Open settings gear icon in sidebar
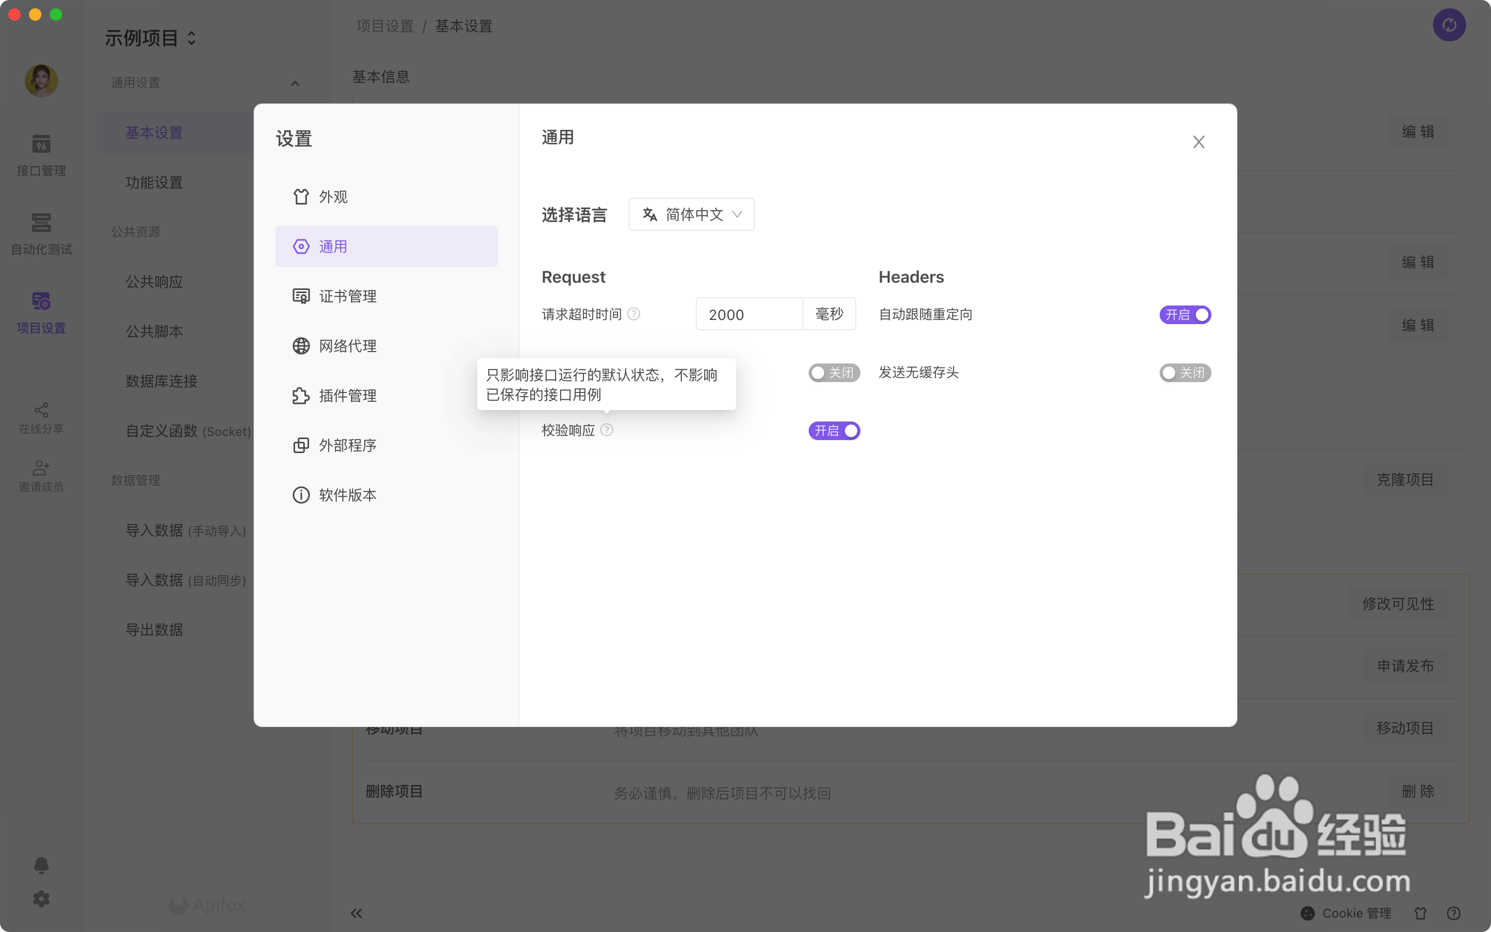Image resolution: width=1491 pixels, height=932 pixels. (41, 899)
